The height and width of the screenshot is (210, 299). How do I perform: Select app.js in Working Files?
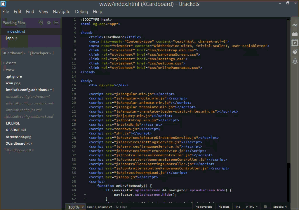tap(12, 38)
